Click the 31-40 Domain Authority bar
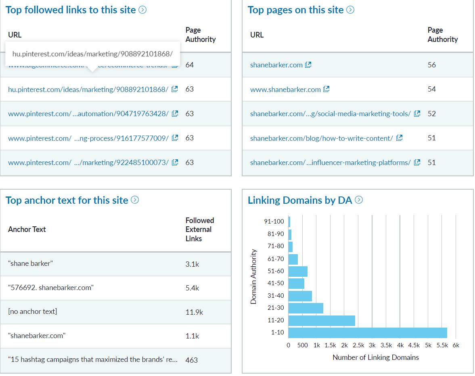Viewport: 475px width, 376px height. [x=300, y=296]
